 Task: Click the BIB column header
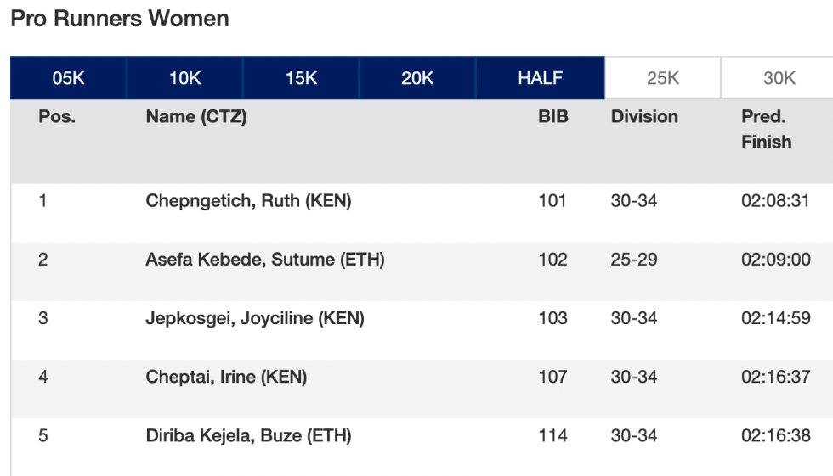(x=552, y=117)
